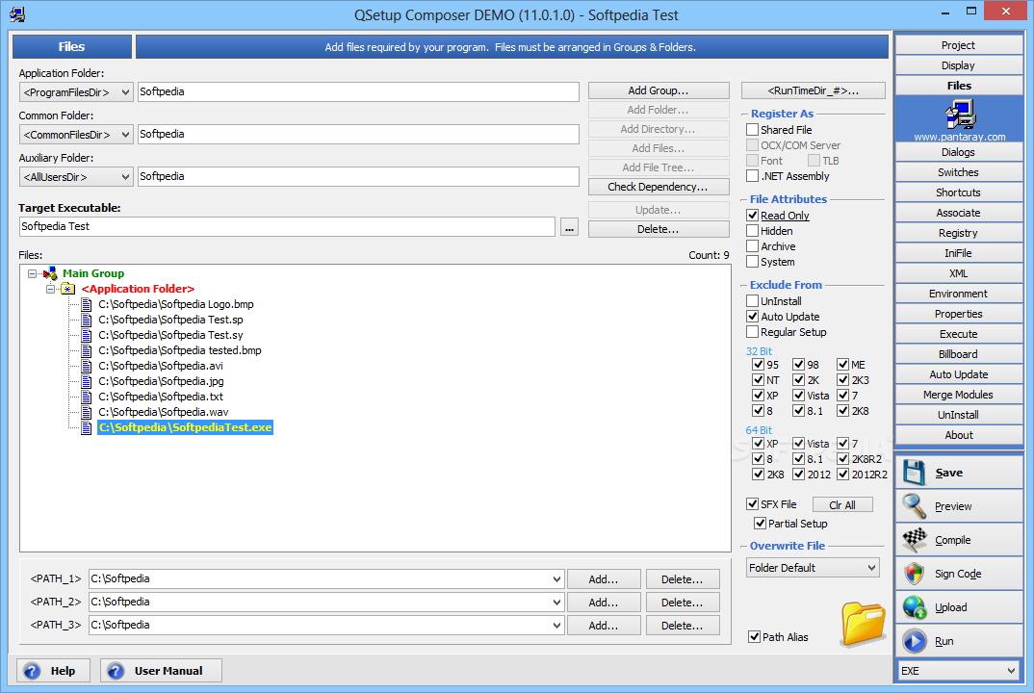Image resolution: width=1034 pixels, height=693 pixels.
Task: Click the Main Group icon in tree
Action: tap(50, 273)
